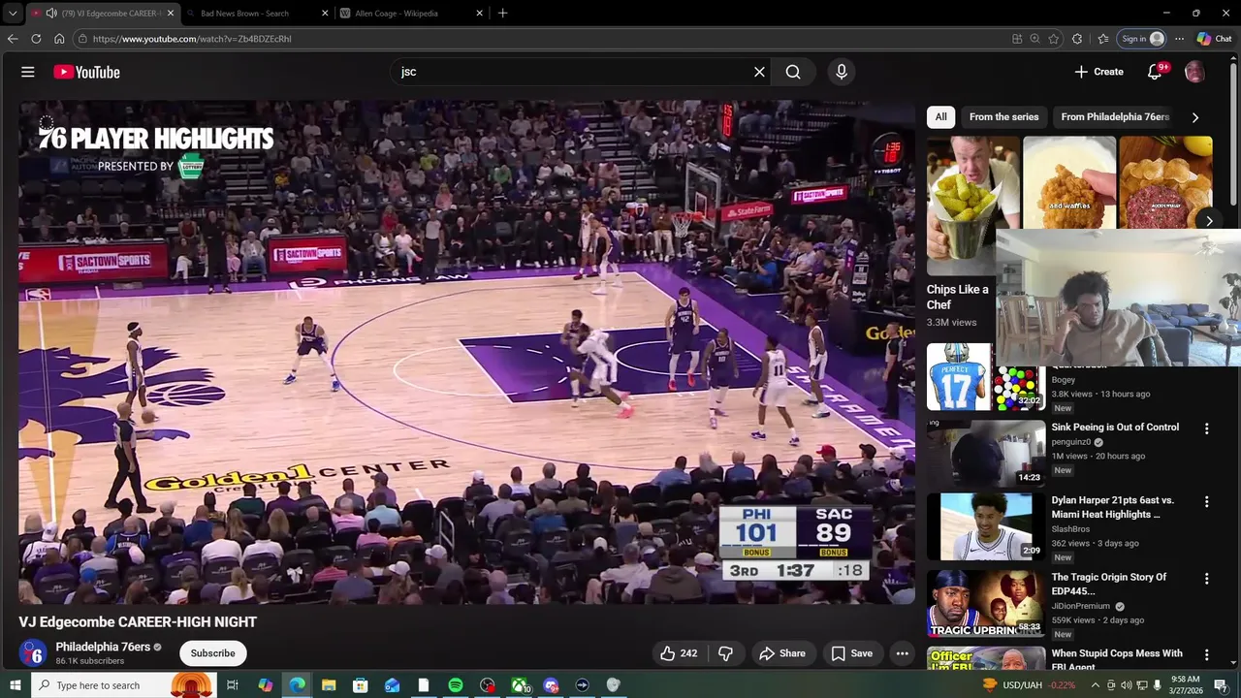Image resolution: width=1241 pixels, height=698 pixels.
Task: Open more actions menu below video
Action: click(902, 653)
